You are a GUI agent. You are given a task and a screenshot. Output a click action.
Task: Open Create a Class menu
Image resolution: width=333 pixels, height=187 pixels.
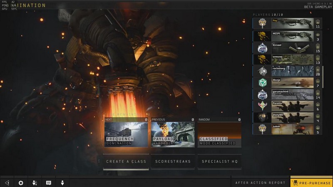click(126, 161)
